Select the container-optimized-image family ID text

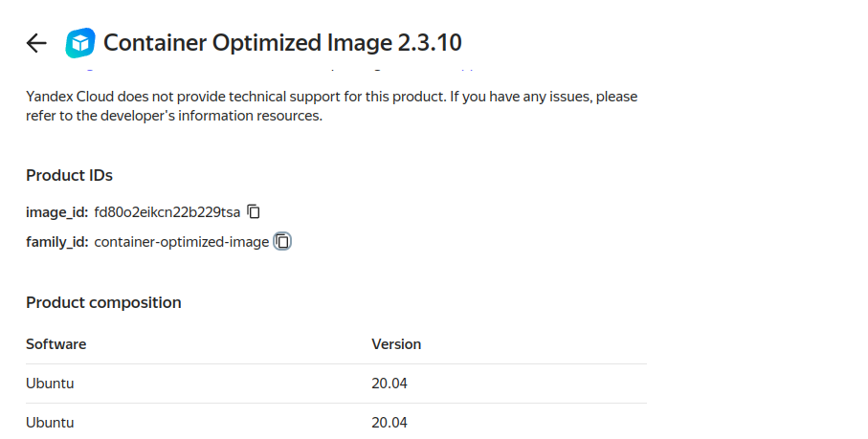pos(181,242)
